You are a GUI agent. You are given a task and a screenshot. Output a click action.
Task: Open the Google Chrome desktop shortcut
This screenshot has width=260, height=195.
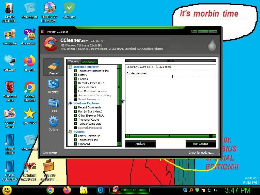click(29, 91)
